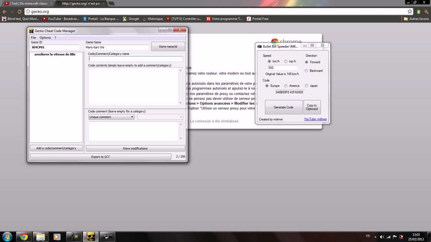Viewport: 431px width, 242px height.
Task: Open Windows Explorer from the taskbar
Action: [40, 237]
